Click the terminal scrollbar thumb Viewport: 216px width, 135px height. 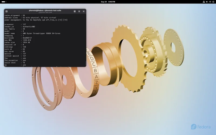click(x=86, y=63)
